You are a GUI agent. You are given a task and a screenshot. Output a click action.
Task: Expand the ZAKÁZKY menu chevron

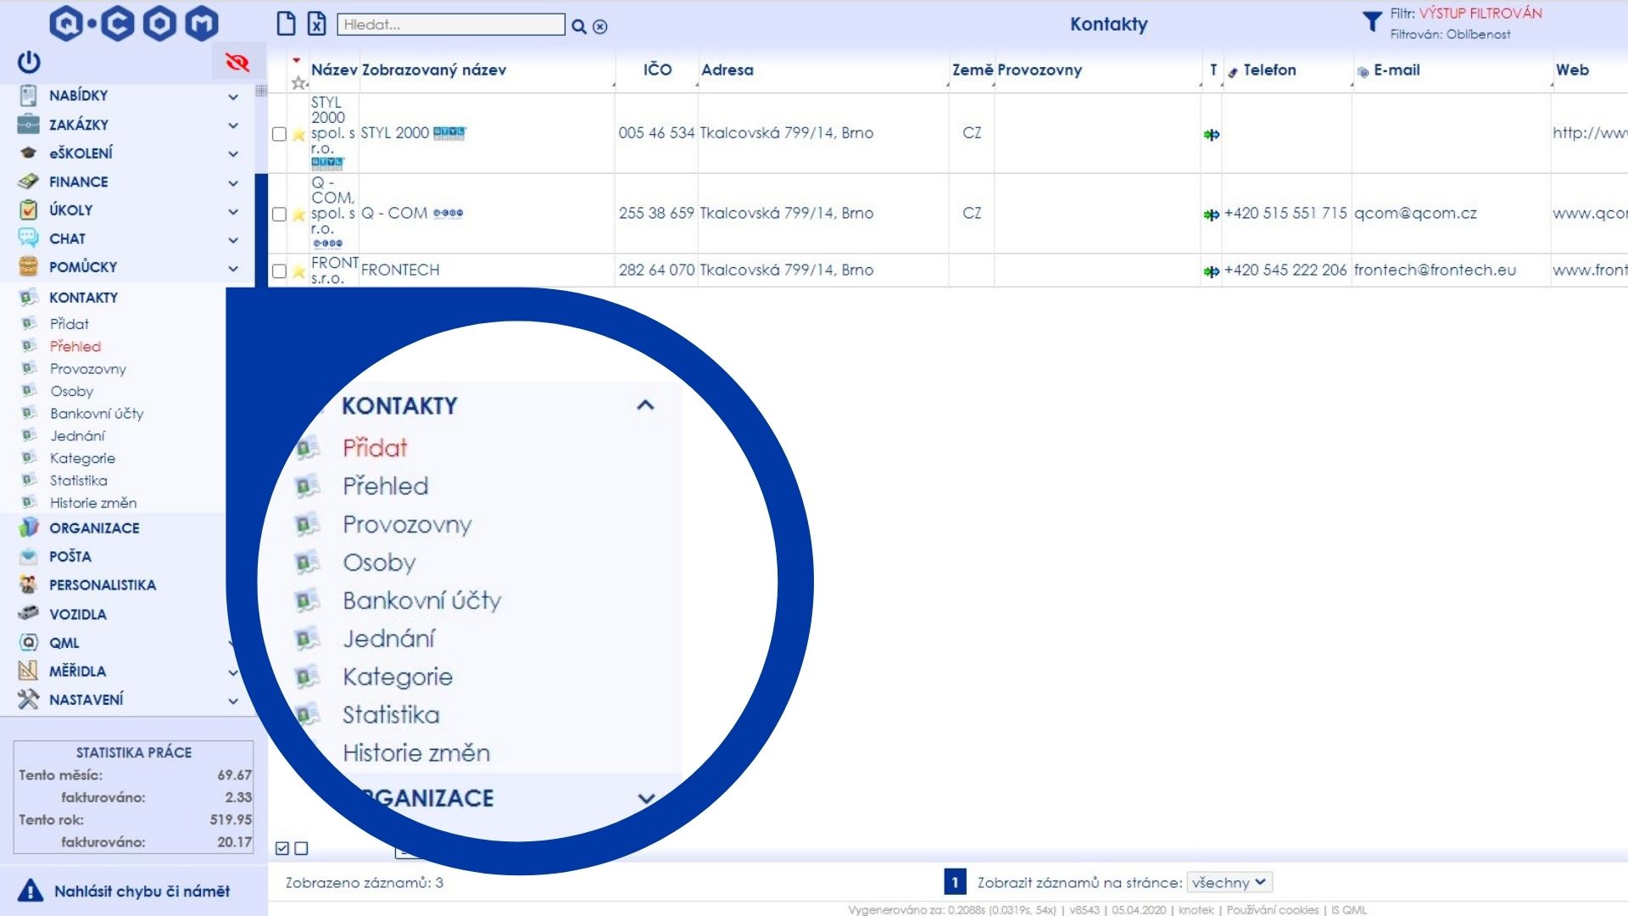click(233, 126)
